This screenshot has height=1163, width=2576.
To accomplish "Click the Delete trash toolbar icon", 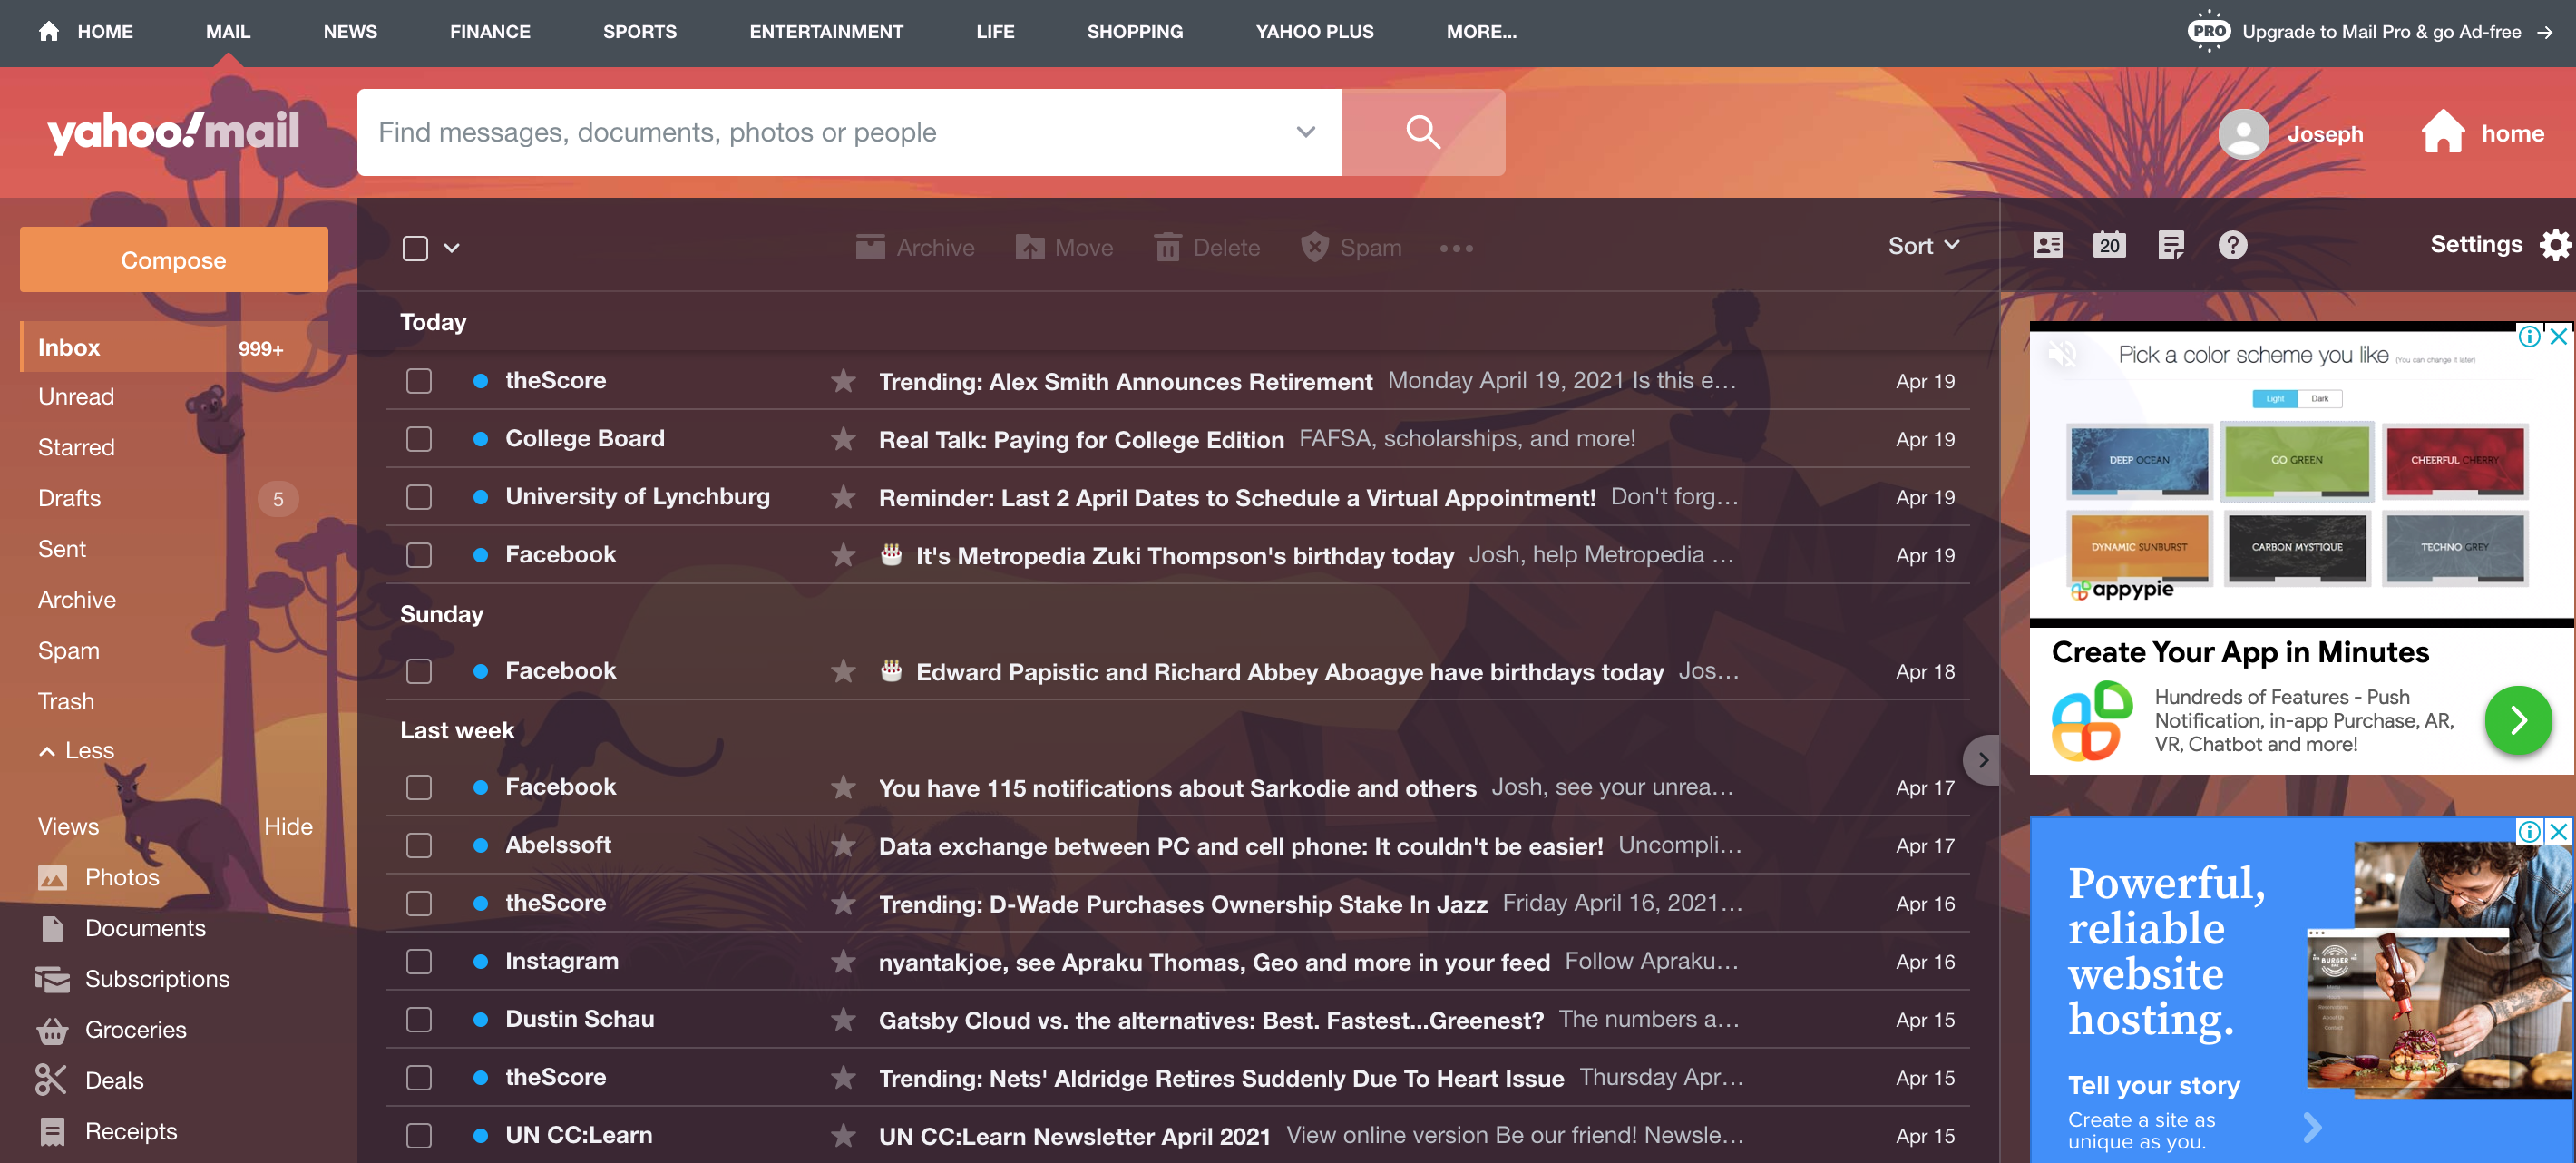I will [x=1167, y=247].
